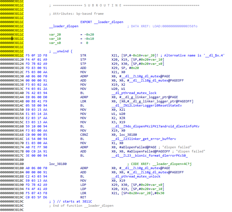
Task: Click g_dl_mutex@PAGE operand at address 38180
Action: tap(145, 168)
